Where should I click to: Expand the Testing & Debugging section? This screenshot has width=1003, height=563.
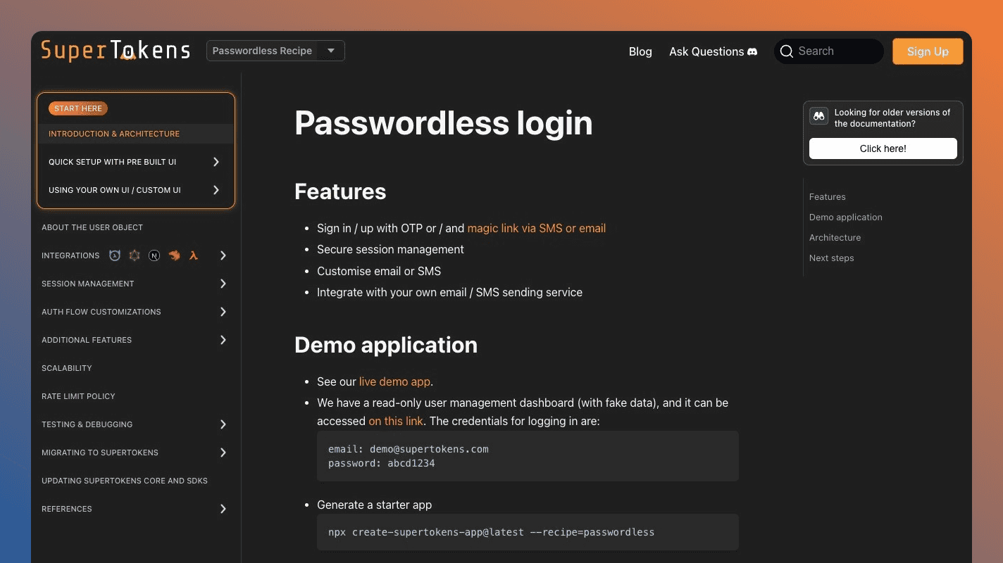point(223,424)
